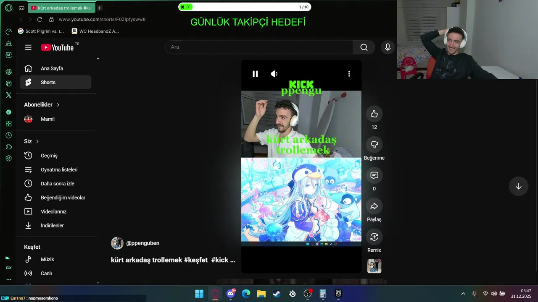
Task: Click the GX icon at sidebar bottom
Action: (x=8, y=268)
